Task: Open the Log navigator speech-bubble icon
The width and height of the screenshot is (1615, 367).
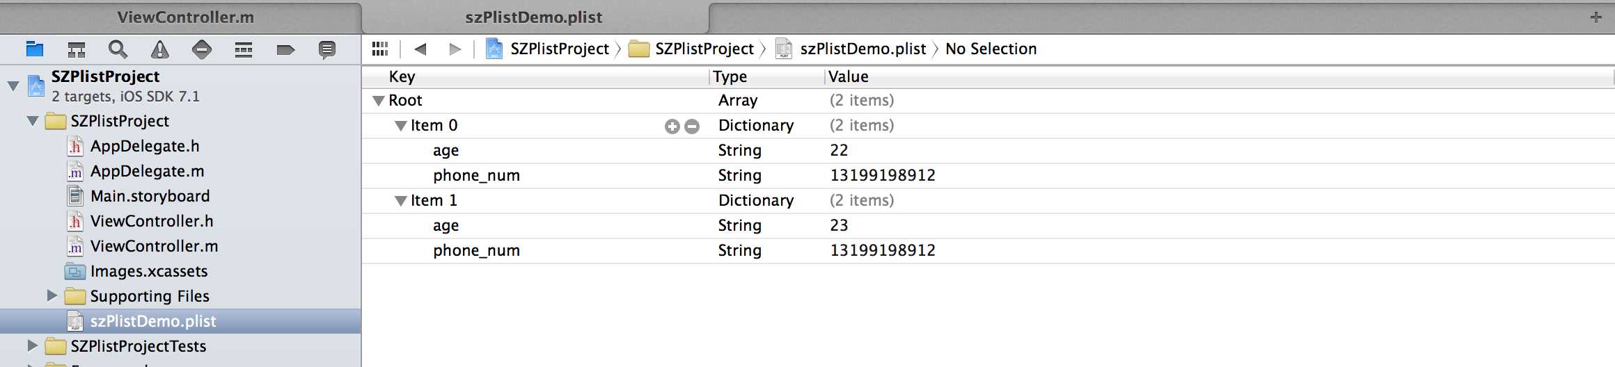Action: click(327, 50)
